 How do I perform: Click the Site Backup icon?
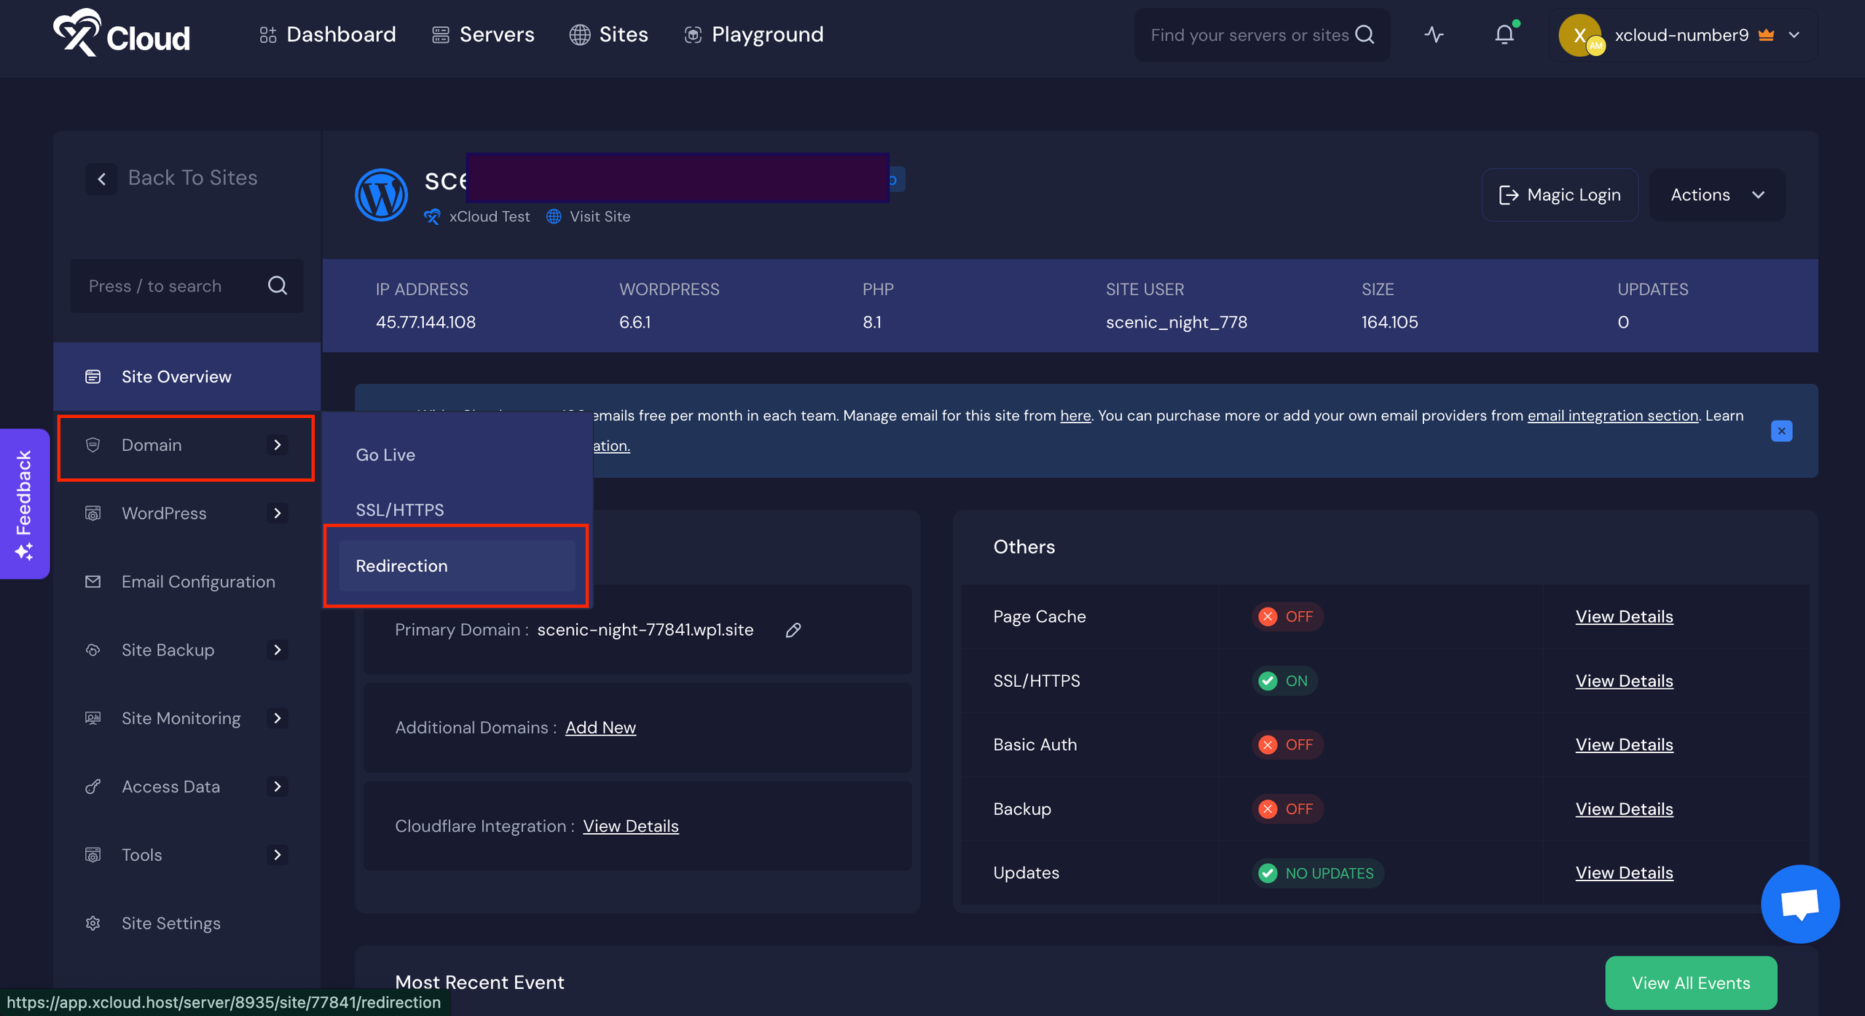(x=93, y=650)
